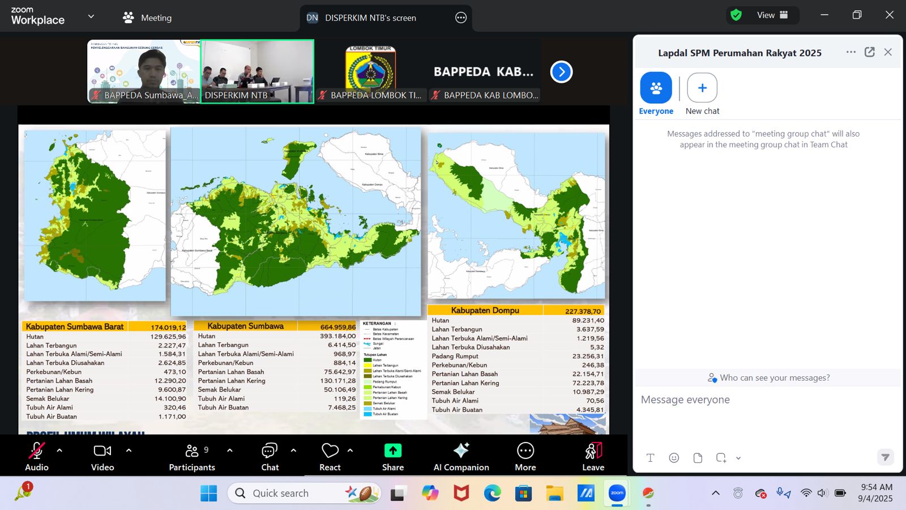
Task: Expand audio options arrow beside Audio
Action: pyautogui.click(x=59, y=450)
